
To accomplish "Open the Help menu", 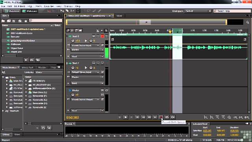I will pos(78,6).
